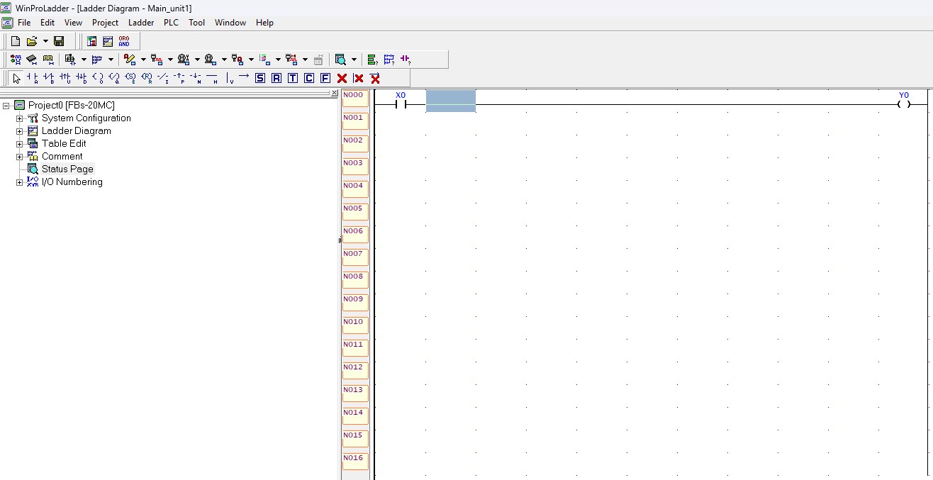Click the New Project icon
Image resolution: width=933 pixels, height=480 pixels.
[x=16, y=41]
